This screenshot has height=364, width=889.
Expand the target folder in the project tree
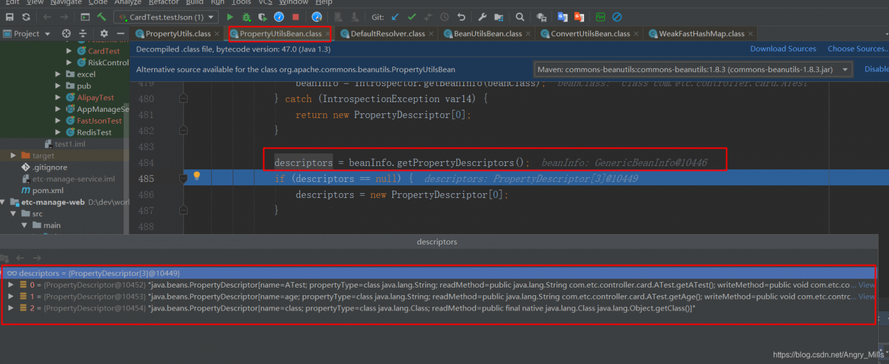[x=13, y=156]
